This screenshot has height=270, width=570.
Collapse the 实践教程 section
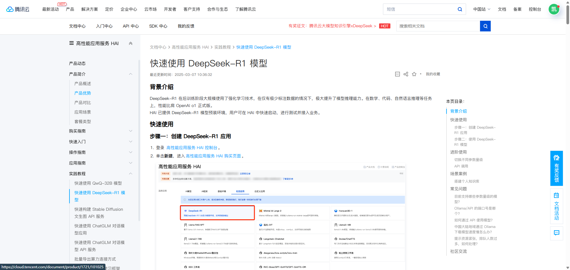coord(131,174)
